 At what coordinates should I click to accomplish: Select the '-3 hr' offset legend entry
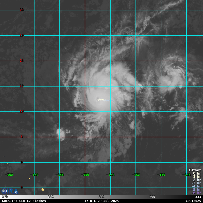[196, 183]
